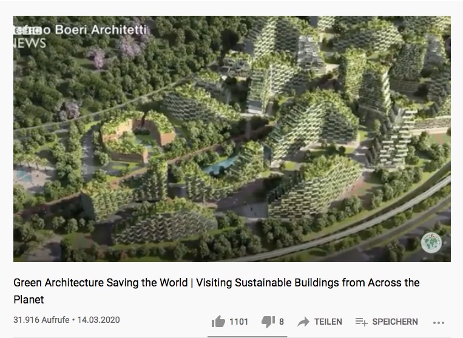Click the Stefano Boeri Architetti caption

point(80,30)
